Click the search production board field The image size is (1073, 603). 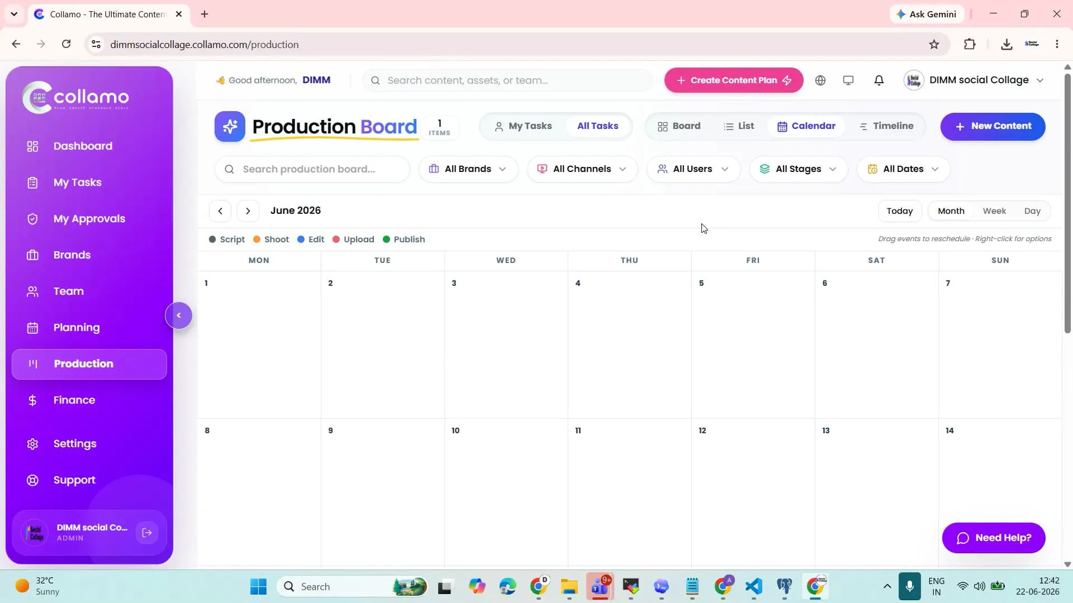312,169
